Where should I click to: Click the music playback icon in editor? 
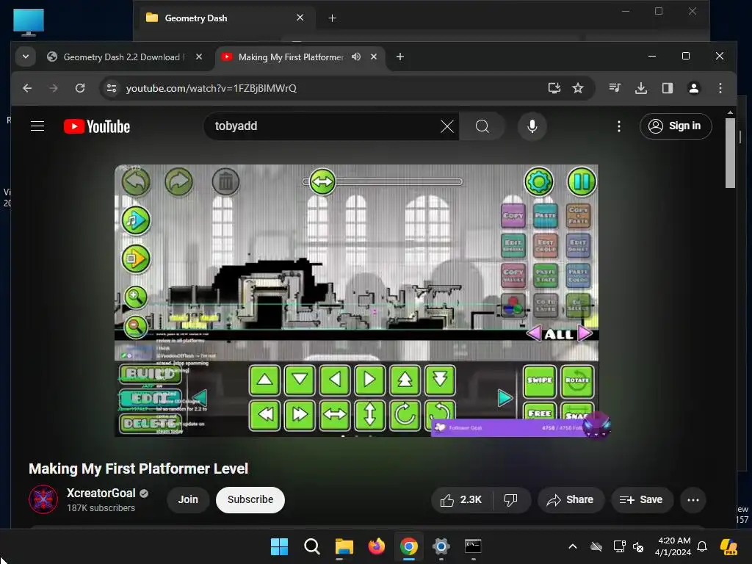click(136, 220)
